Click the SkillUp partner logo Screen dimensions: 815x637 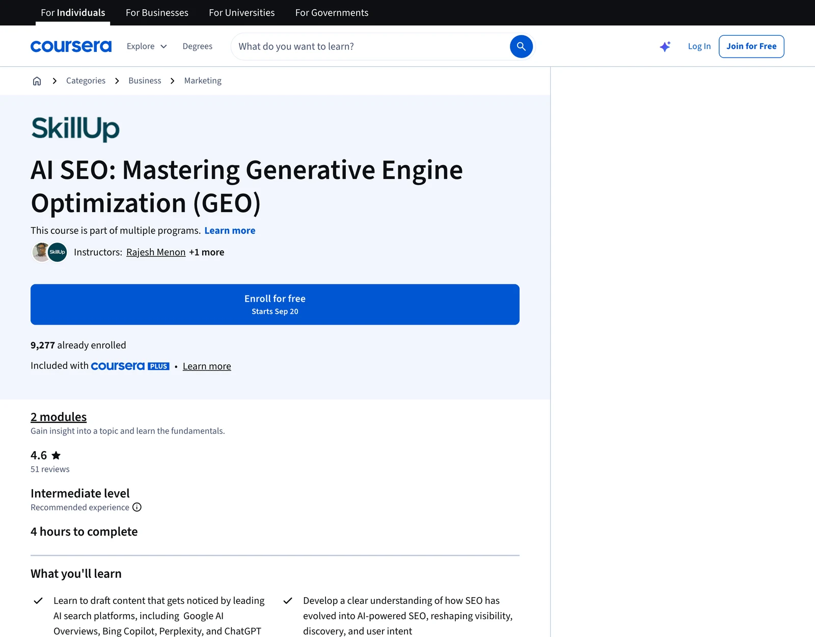[75, 128]
